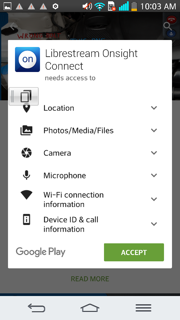The width and height of the screenshot is (180, 320).
Task: Accept the app permissions
Action: (134, 252)
